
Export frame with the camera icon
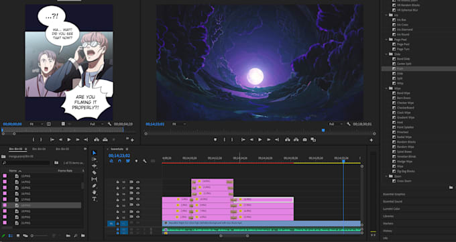point(304,139)
